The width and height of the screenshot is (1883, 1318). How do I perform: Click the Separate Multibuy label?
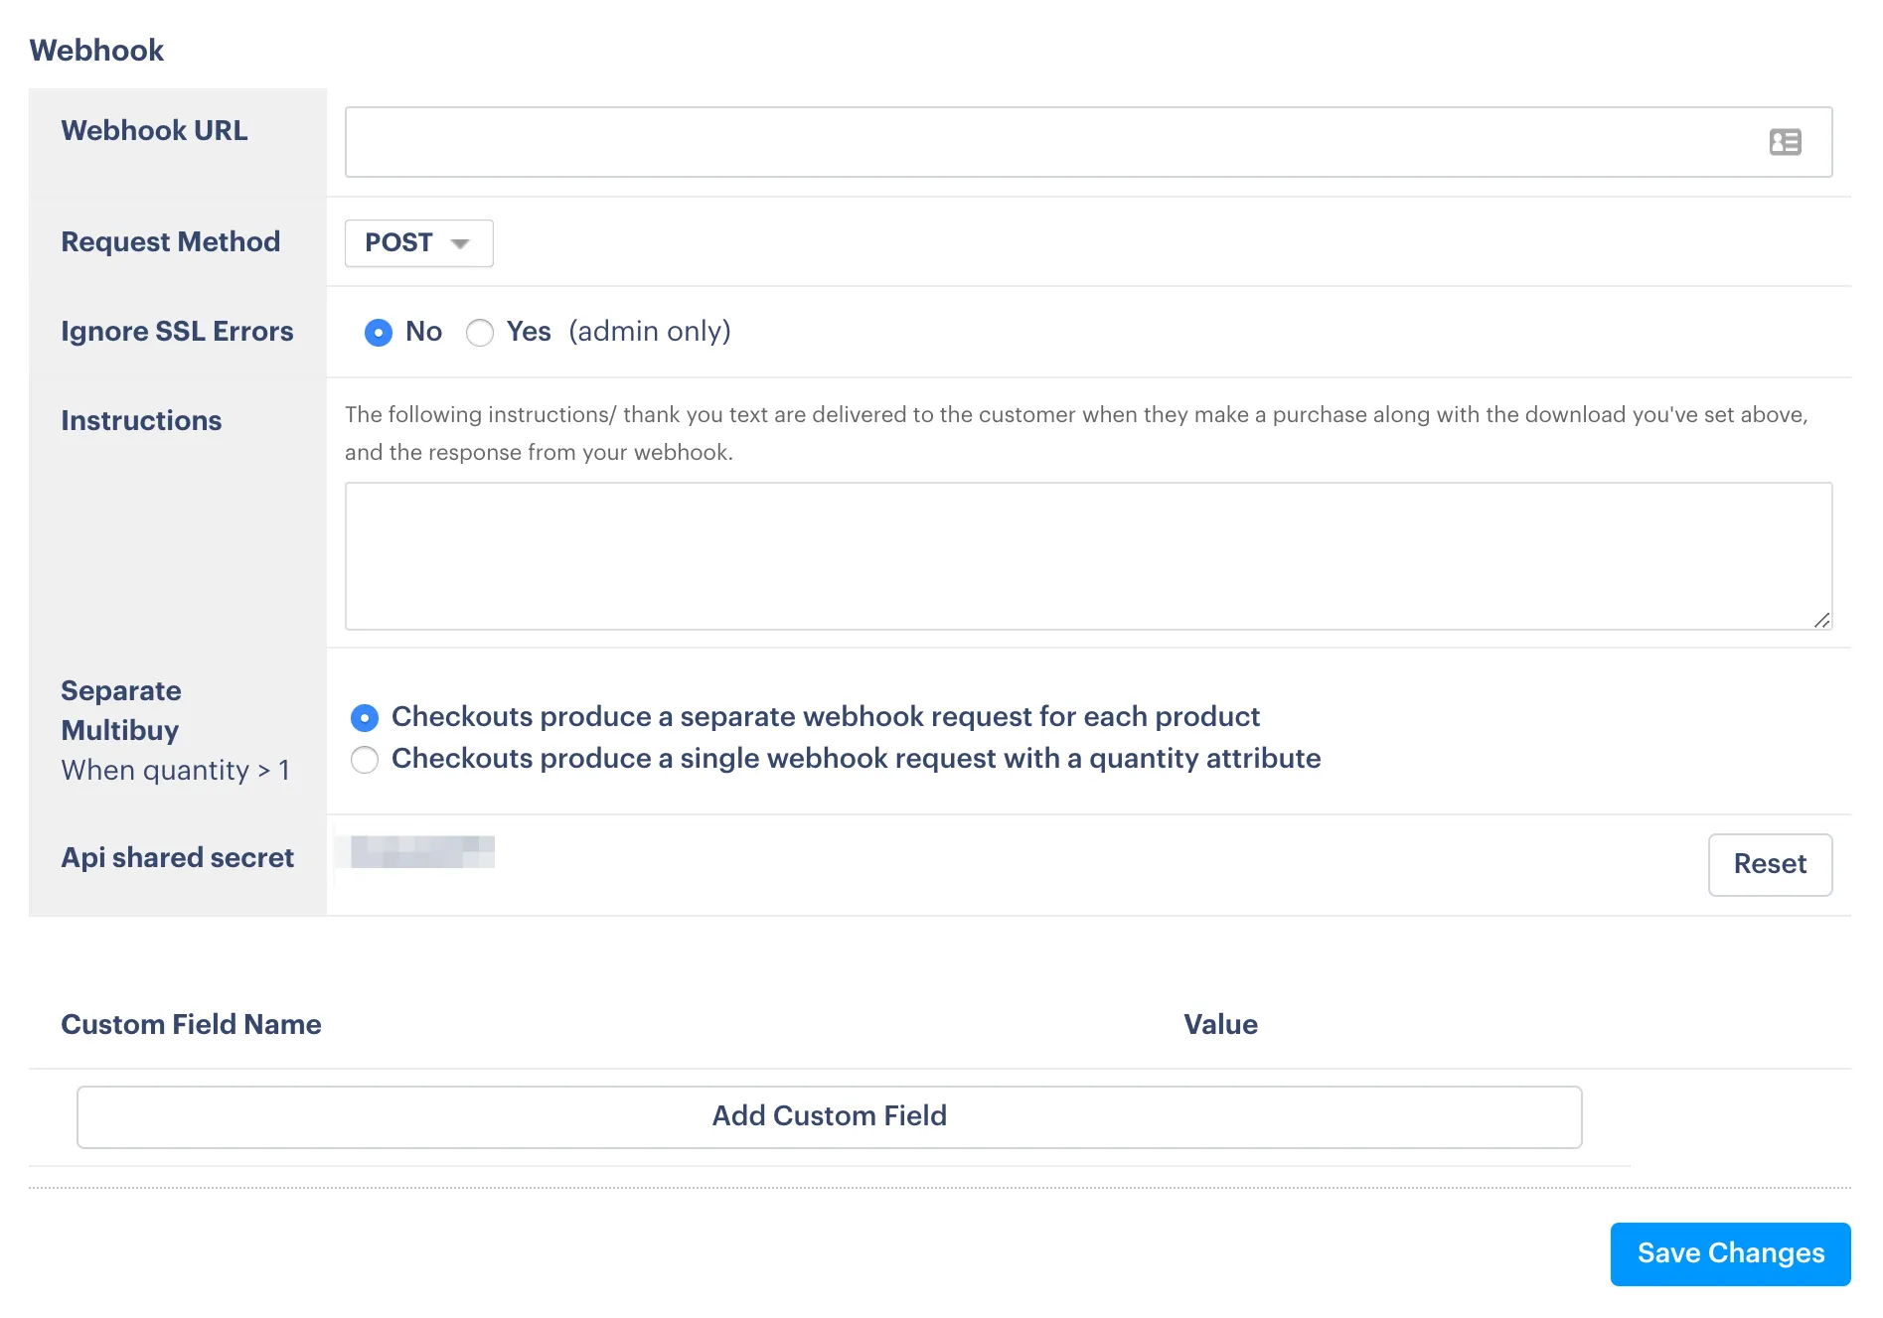point(121,711)
